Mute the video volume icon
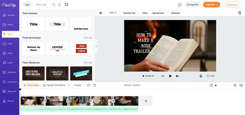This screenshot has width=245, height=115. 101,13
